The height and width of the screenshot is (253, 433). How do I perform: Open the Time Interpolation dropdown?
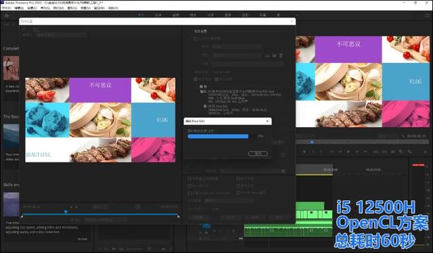[229, 200]
